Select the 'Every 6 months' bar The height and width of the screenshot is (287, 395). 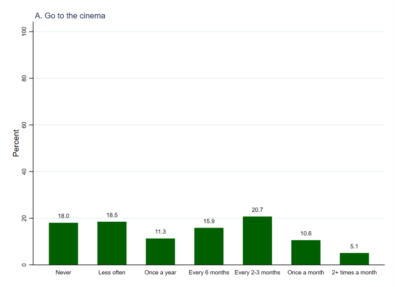tap(209, 246)
